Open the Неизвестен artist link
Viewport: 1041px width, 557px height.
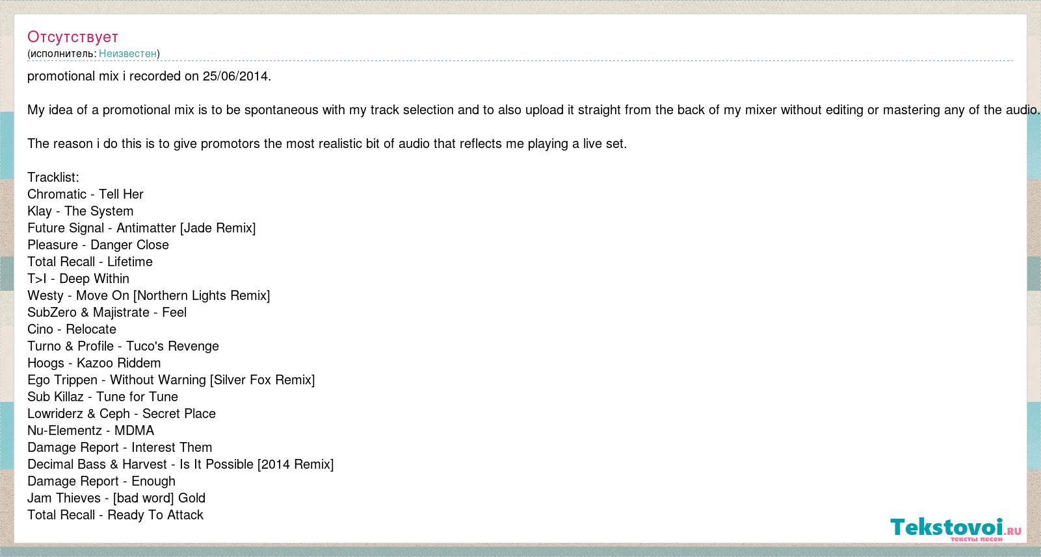[127, 53]
